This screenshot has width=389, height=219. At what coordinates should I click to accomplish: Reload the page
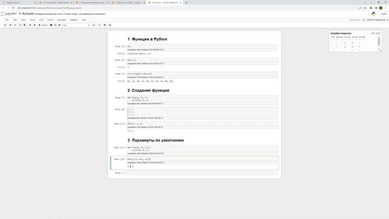click(x=13, y=8)
